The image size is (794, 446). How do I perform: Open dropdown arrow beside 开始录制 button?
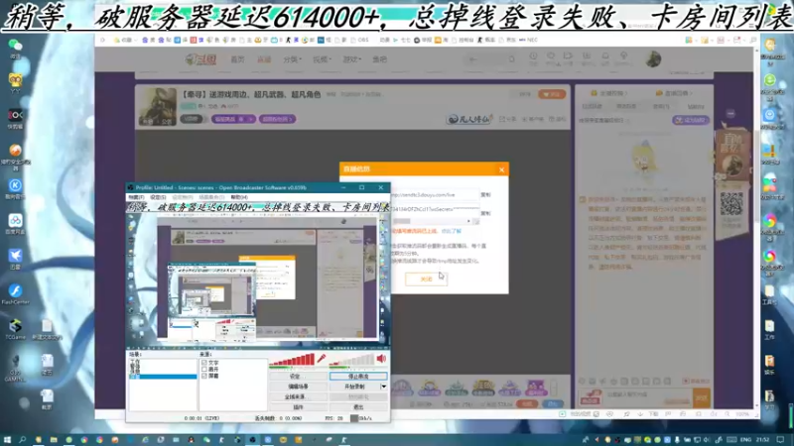point(383,387)
